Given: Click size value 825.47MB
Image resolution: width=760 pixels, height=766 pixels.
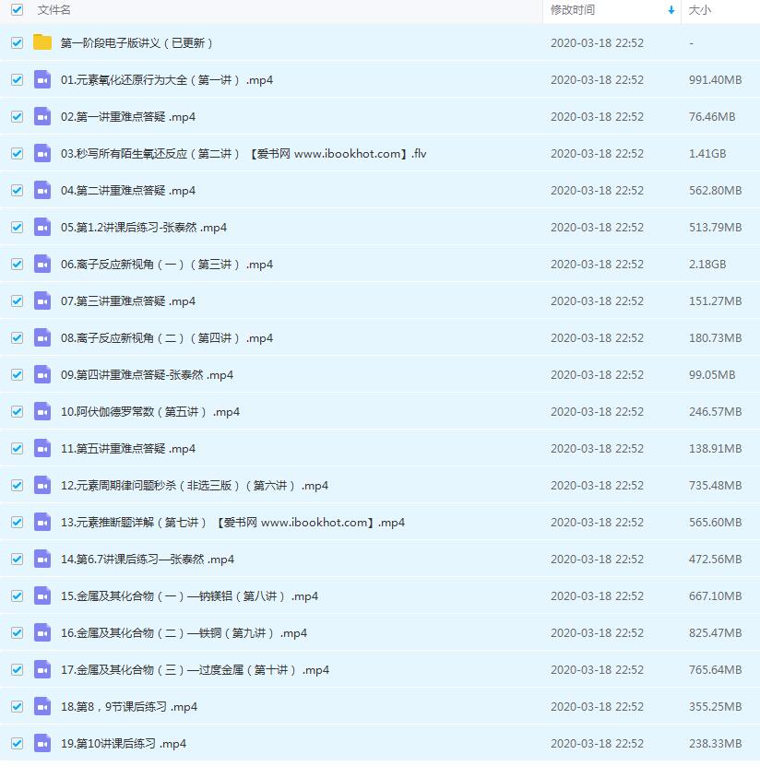Looking at the screenshot, I should pyautogui.click(x=715, y=633).
